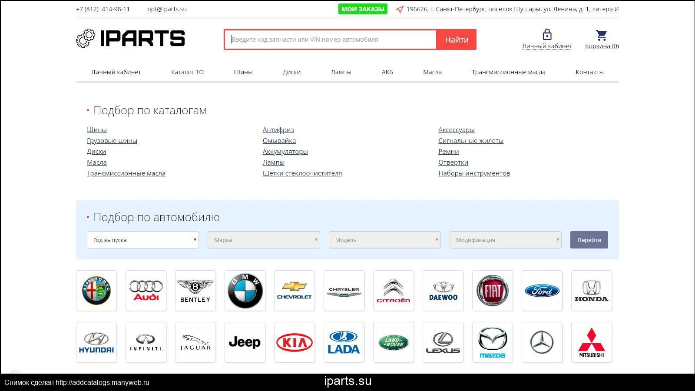Click the opt@iparts.su email address

pyautogui.click(x=167, y=9)
